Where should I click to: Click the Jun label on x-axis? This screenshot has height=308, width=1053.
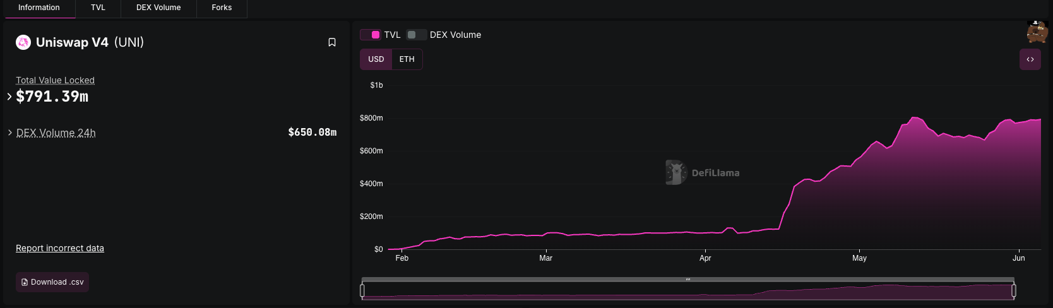click(x=1019, y=258)
